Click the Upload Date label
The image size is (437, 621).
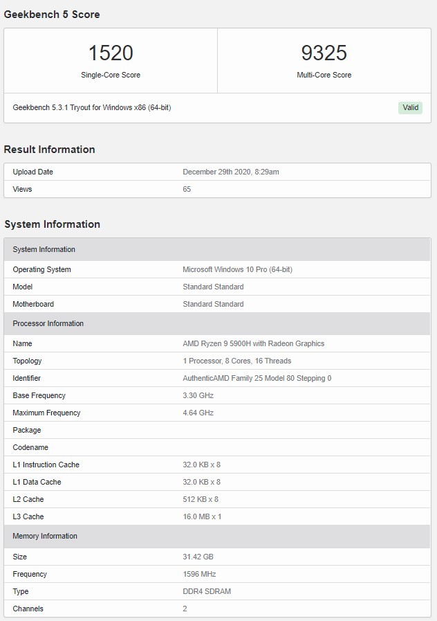32,172
